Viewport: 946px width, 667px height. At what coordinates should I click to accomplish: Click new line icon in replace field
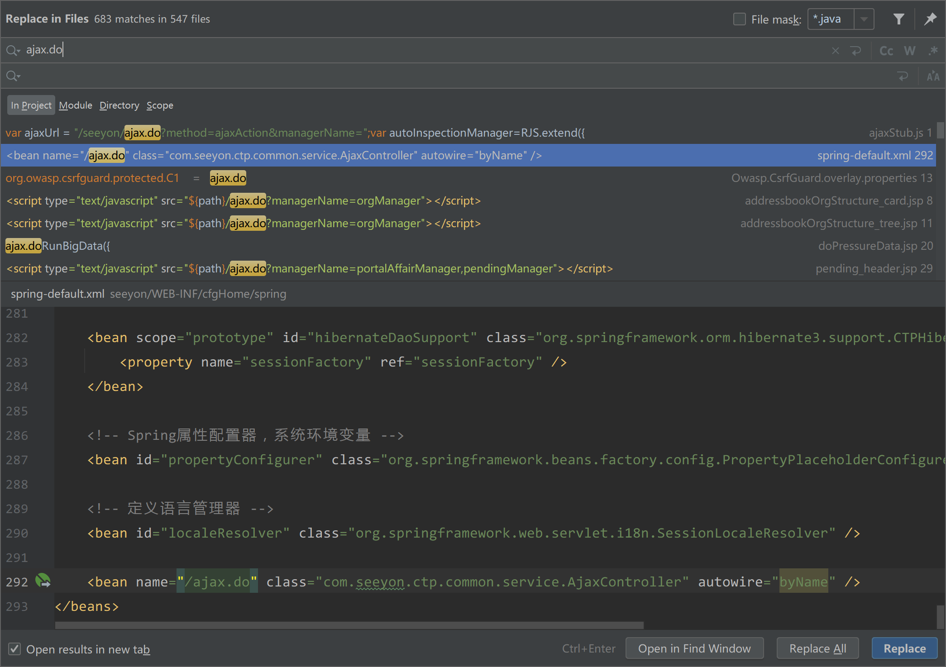[x=903, y=76]
